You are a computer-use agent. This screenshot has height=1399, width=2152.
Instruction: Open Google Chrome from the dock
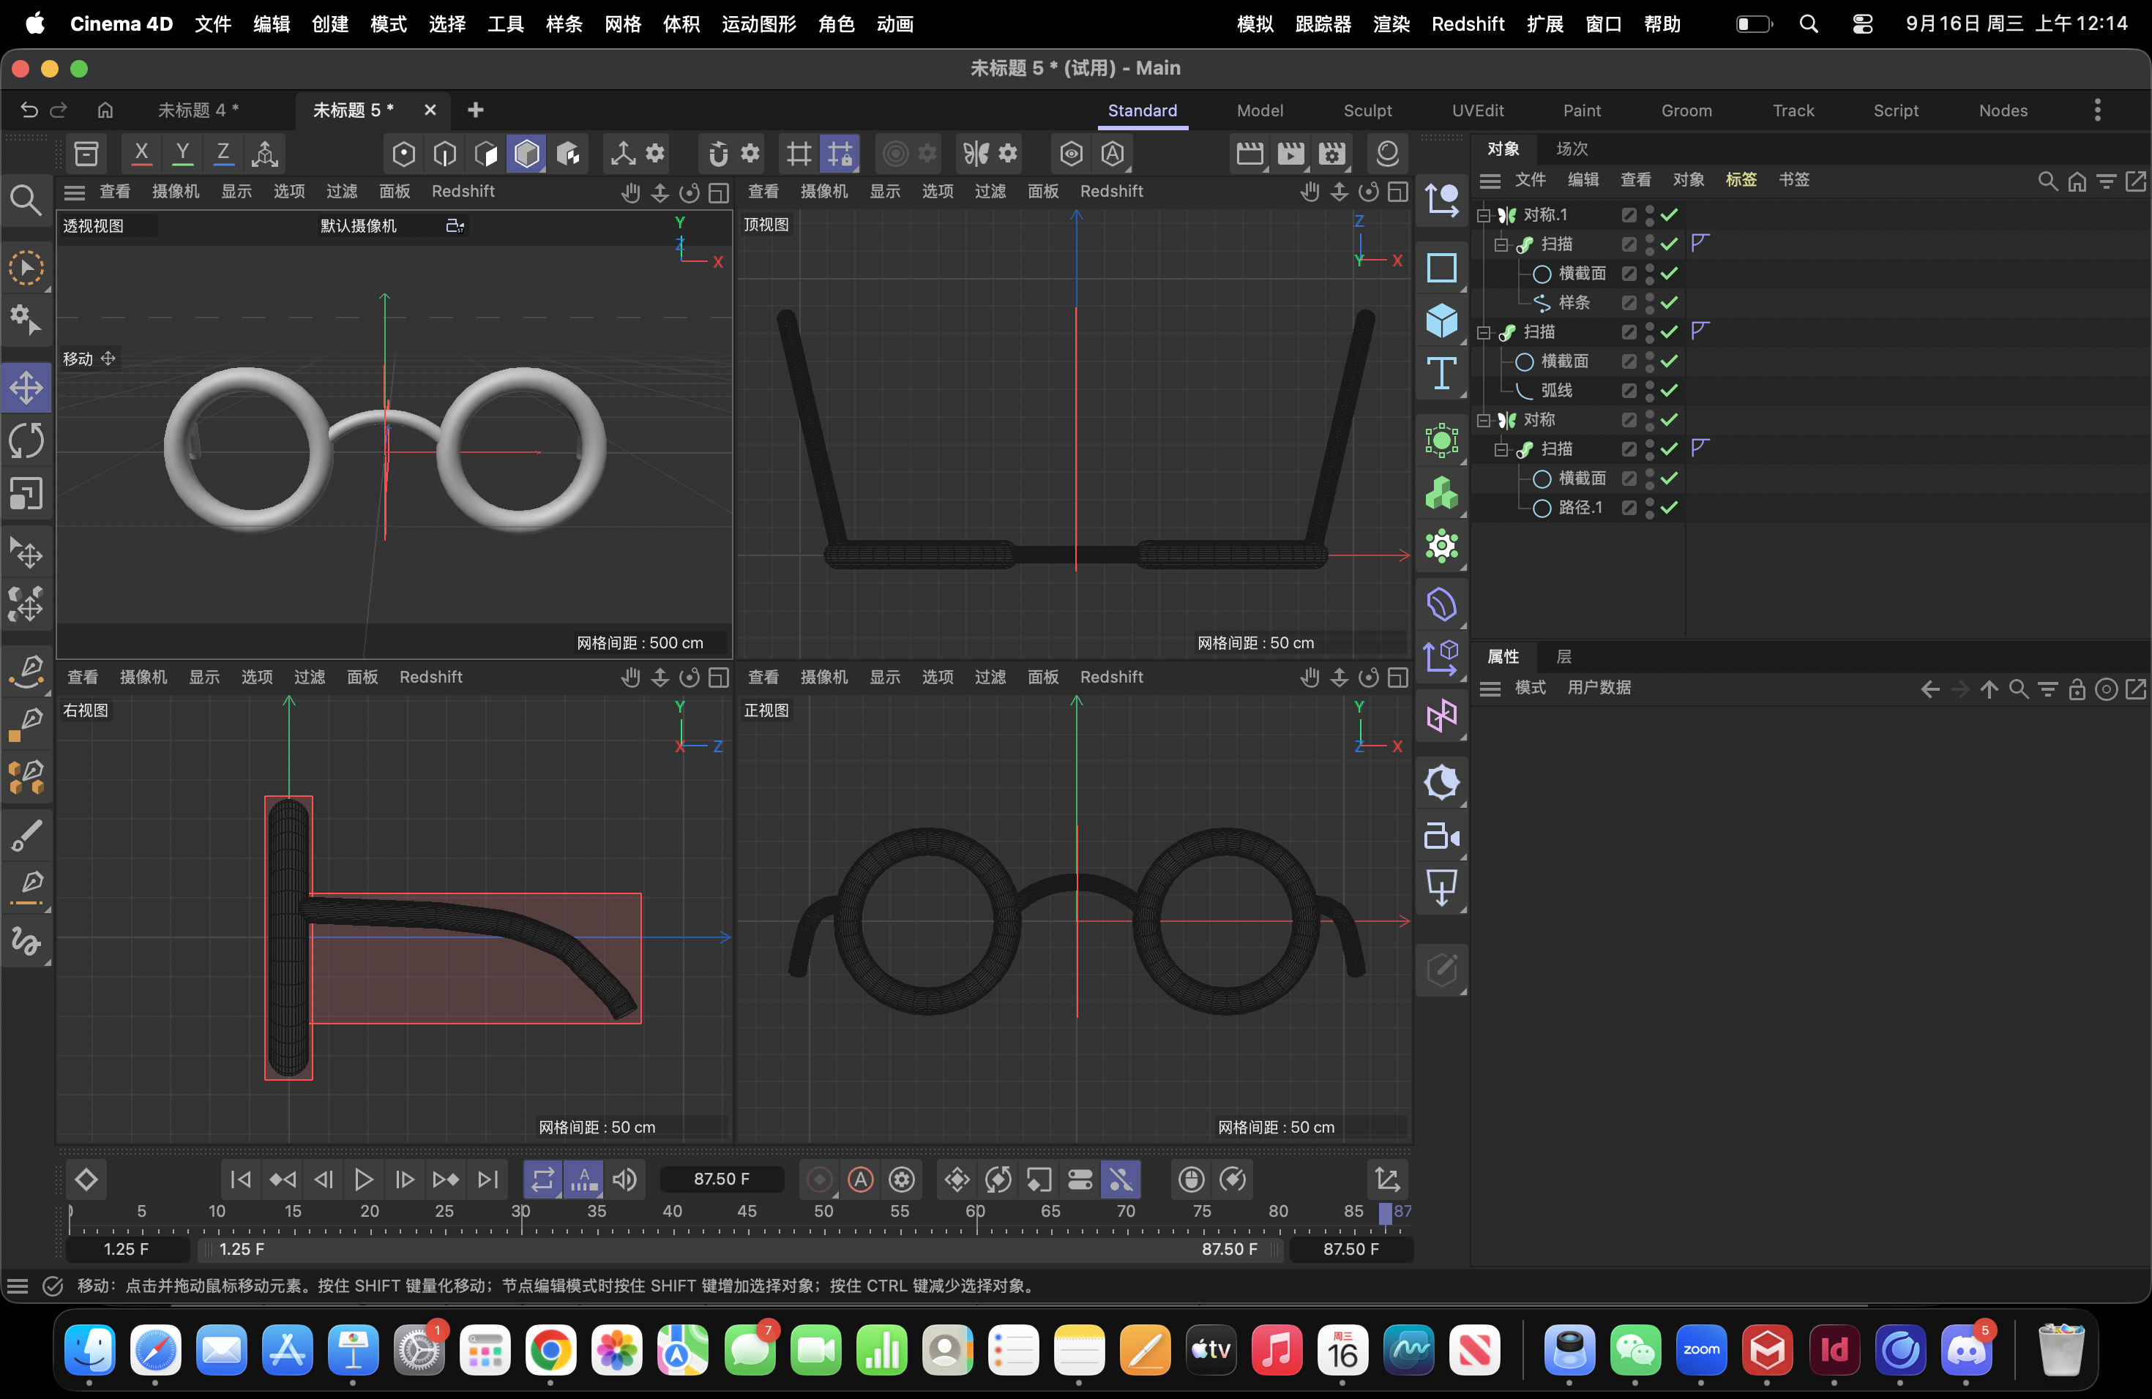[x=550, y=1350]
